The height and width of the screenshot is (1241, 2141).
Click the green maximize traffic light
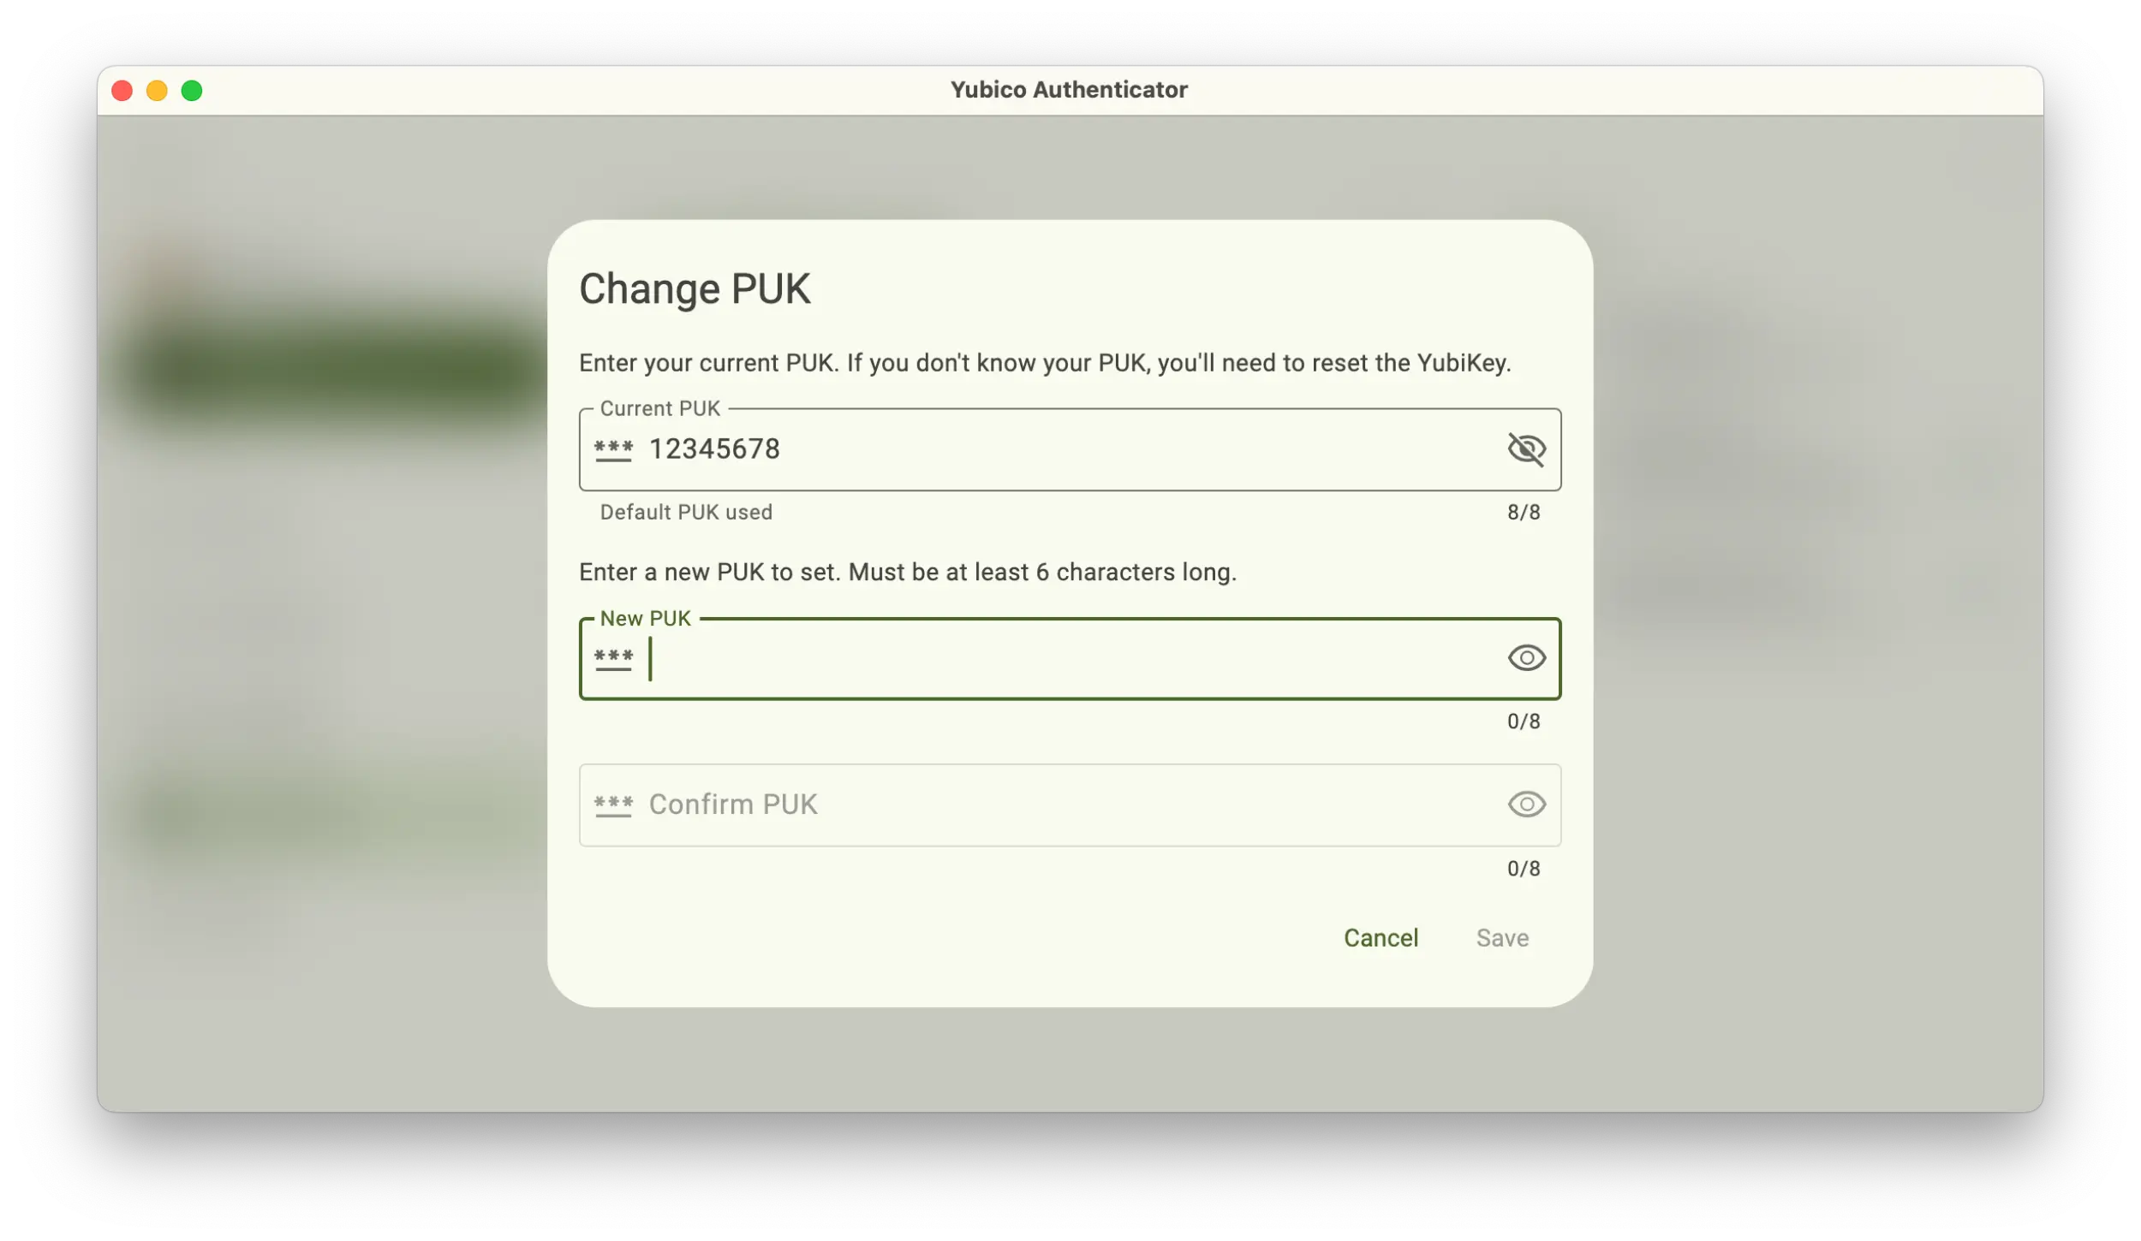click(x=193, y=90)
